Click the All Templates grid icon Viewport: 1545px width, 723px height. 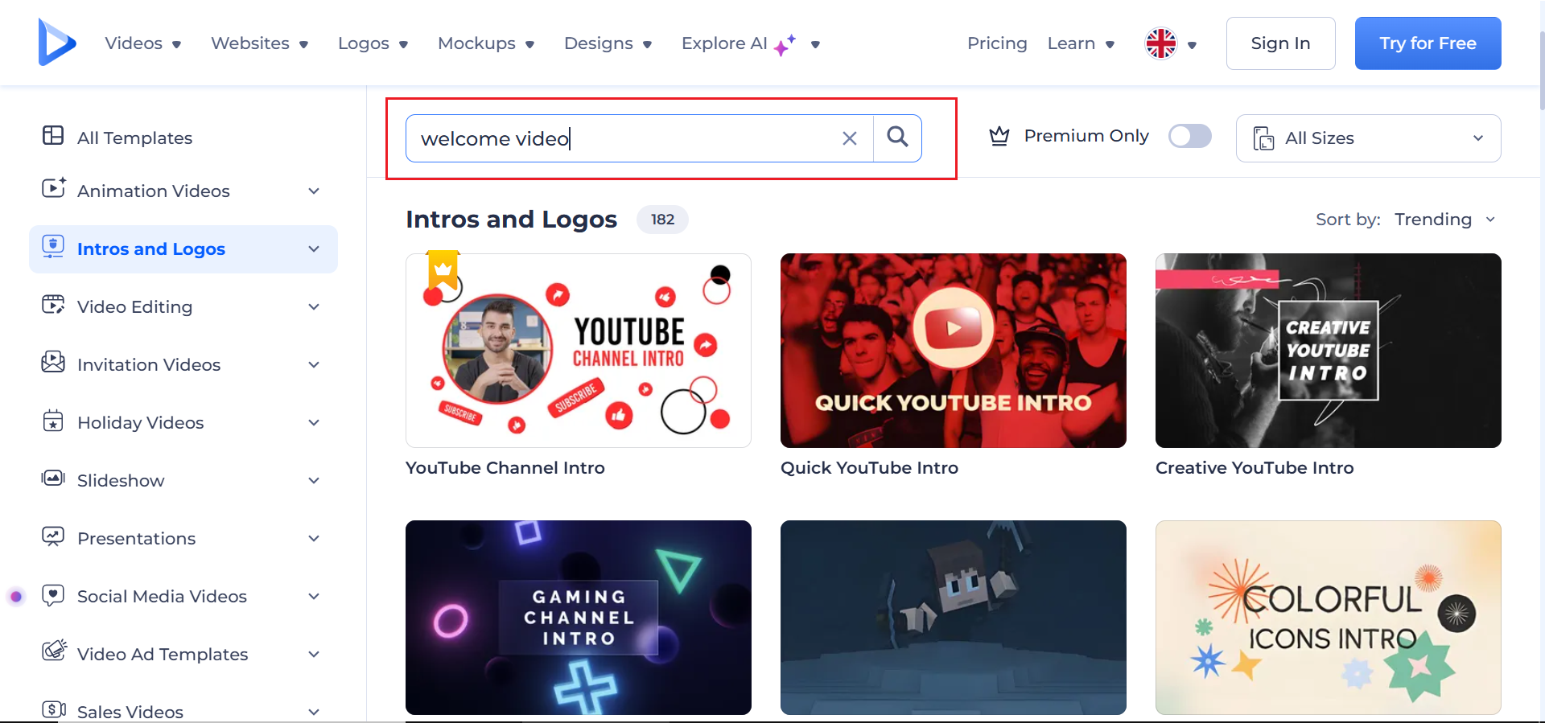pyautogui.click(x=53, y=135)
